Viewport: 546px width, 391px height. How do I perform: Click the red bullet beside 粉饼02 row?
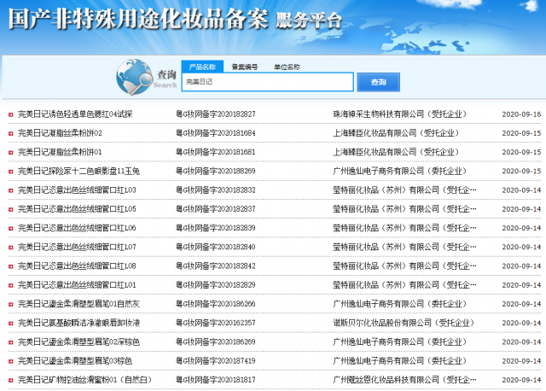coord(10,133)
